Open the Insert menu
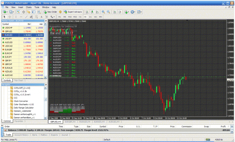This screenshot has width=235, height=142. pos(21,7)
